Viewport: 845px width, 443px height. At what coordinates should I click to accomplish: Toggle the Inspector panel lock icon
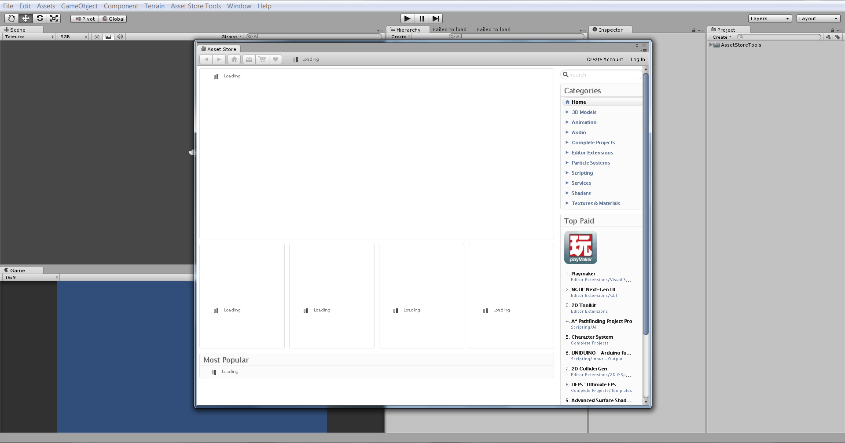click(694, 30)
